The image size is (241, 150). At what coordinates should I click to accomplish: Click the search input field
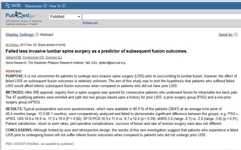[161, 17]
